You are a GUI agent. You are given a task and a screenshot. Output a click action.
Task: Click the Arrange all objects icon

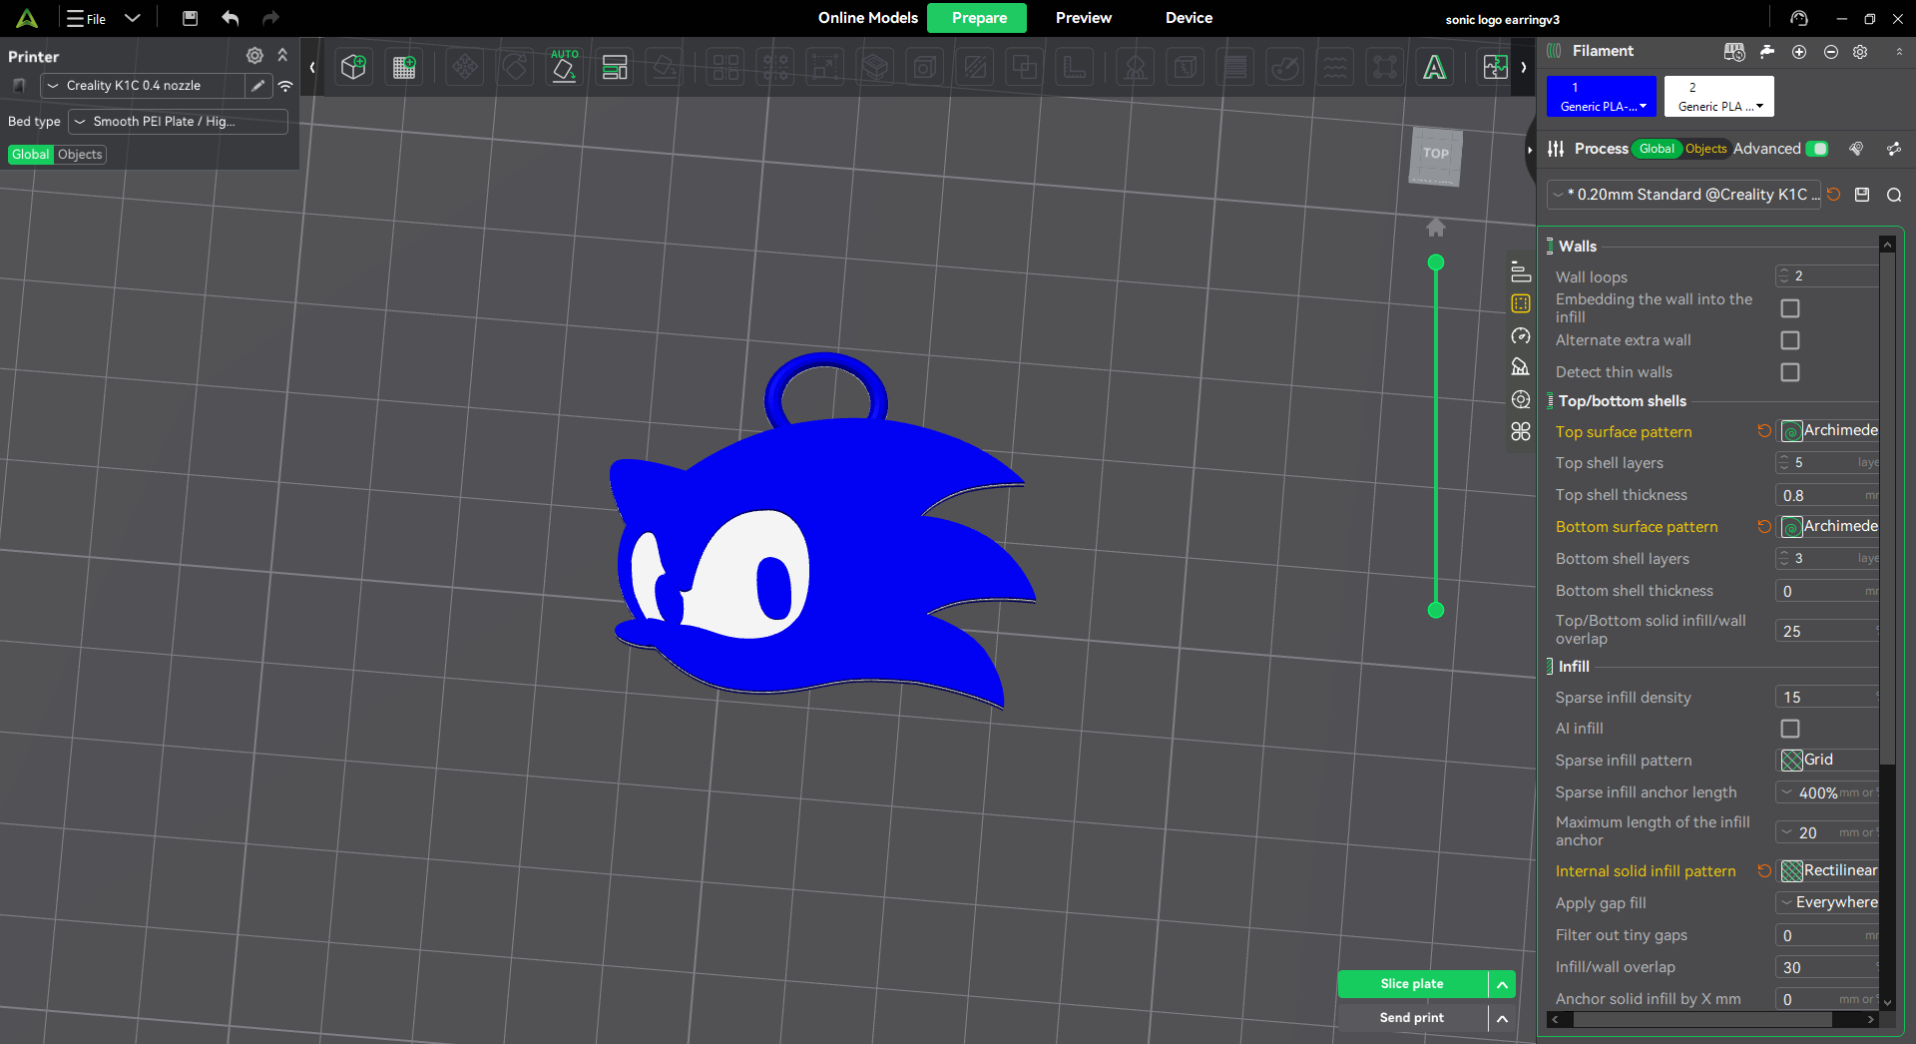click(615, 67)
